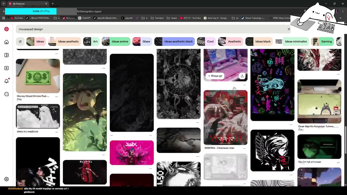The image size is (347, 195).
Task: Select the Ideas minimalist filter chip
Action: pyautogui.click(x=292, y=41)
